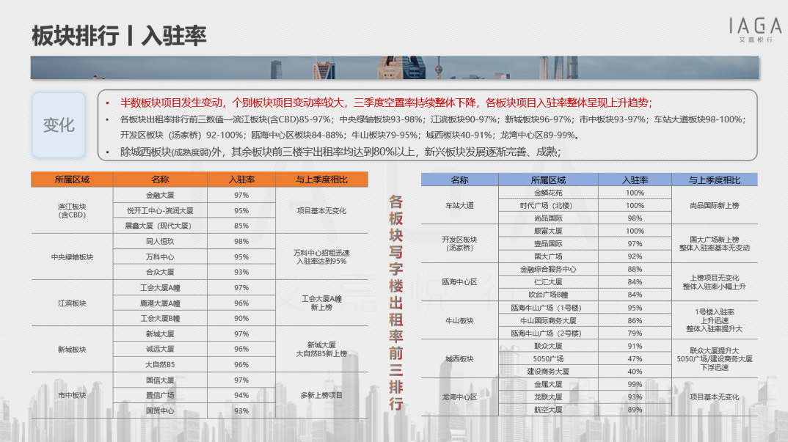This screenshot has width=788, height=442.
Task: Click cell 吹台广场B幢
Action: coord(548,295)
